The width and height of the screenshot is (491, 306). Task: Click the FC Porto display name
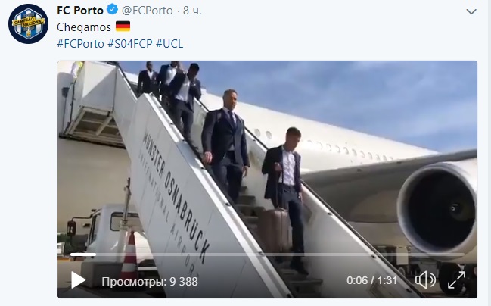pos(80,11)
